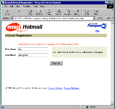Viewport: 115px width, 109px height.
Task: Click the status bar page icon
Action: pos(3,107)
